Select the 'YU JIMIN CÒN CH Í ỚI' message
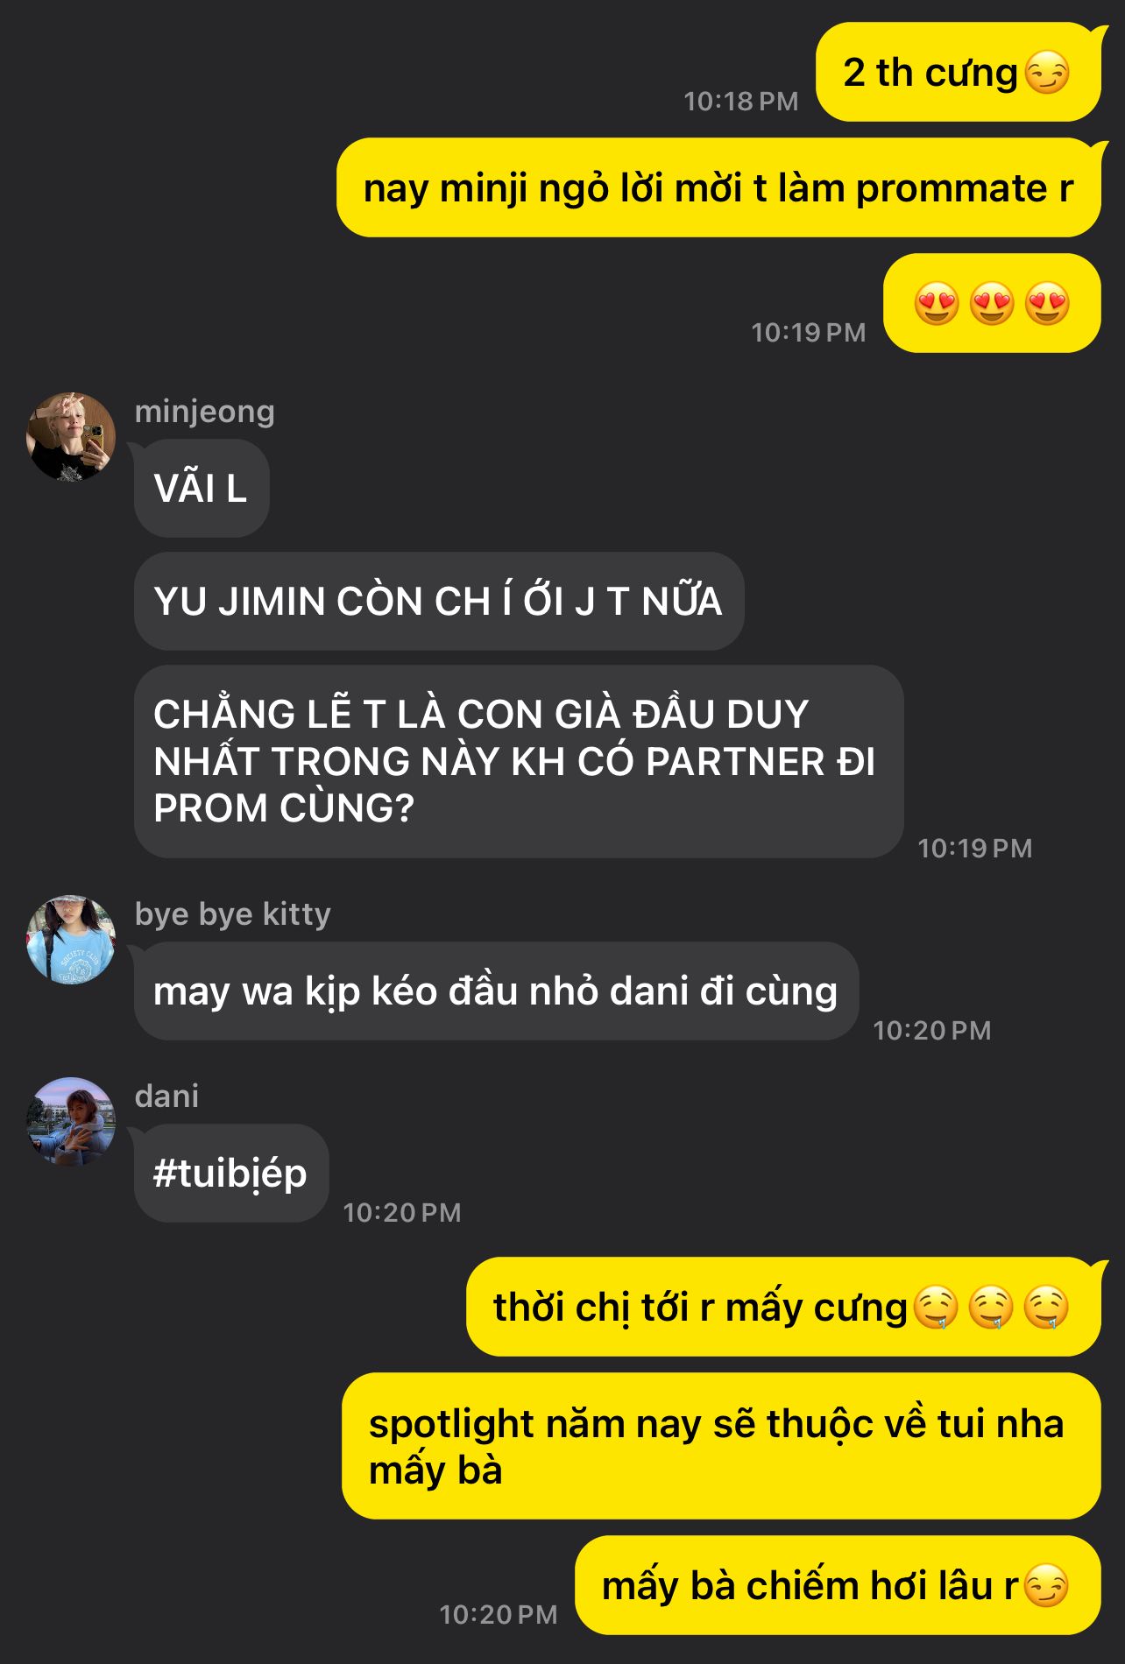Screen dimensions: 1125x1664 coord(439,601)
